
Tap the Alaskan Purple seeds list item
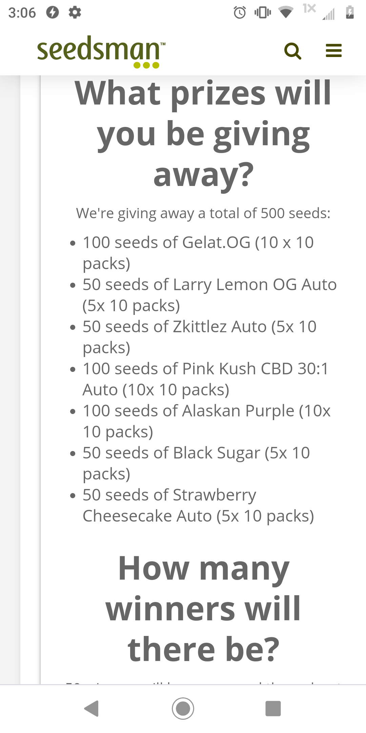(206, 421)
